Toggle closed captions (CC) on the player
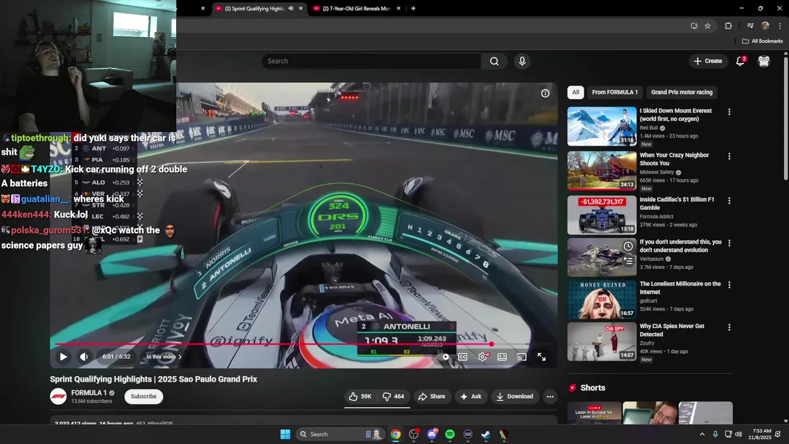 [x=462, y=356]
